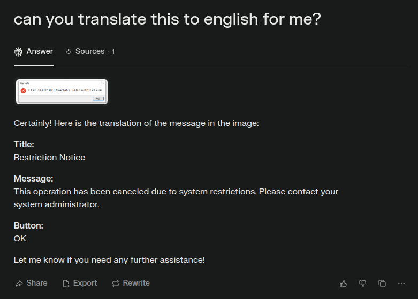
Task: Copy the answer with the copy icon
Action: pos(382,284)
